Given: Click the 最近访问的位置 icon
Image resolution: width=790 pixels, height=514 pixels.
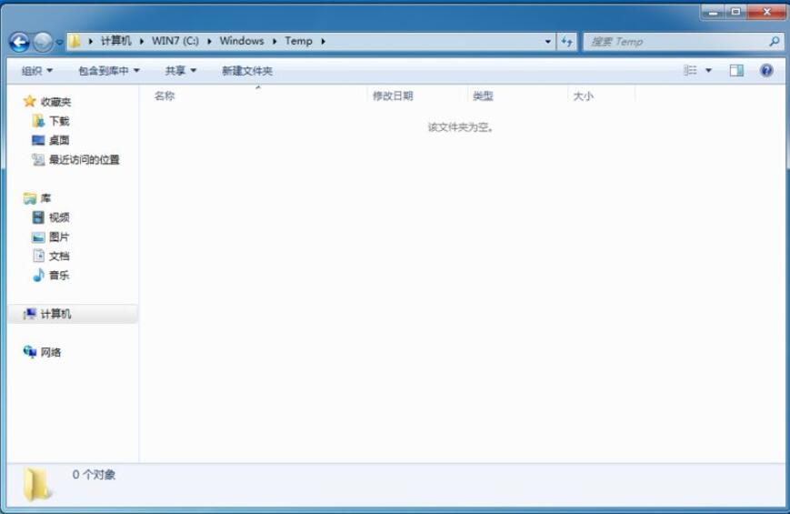Looking at the screenshot, I should click(38, 160).
